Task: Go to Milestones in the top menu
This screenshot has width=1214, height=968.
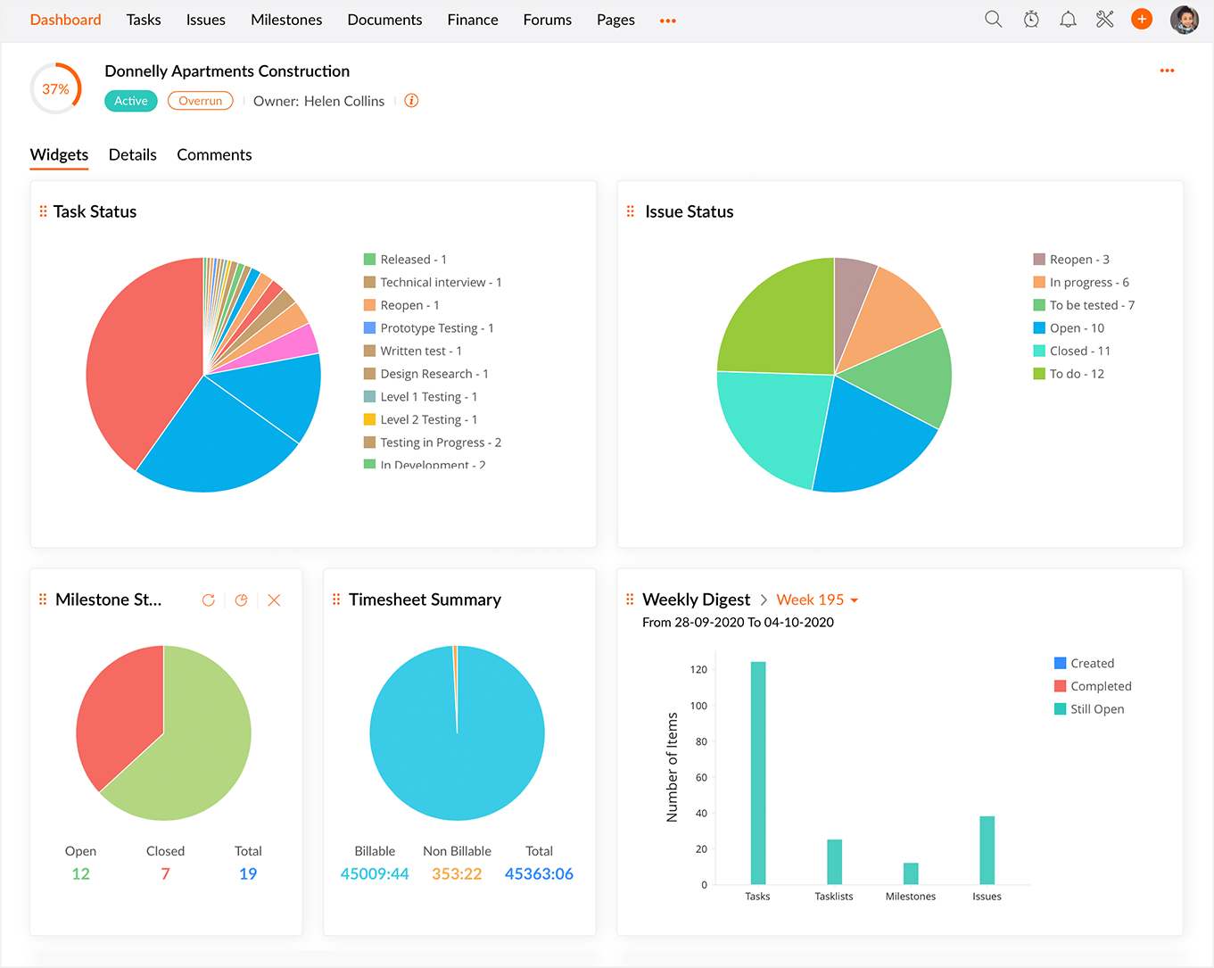Action: (x=286, y=20)
